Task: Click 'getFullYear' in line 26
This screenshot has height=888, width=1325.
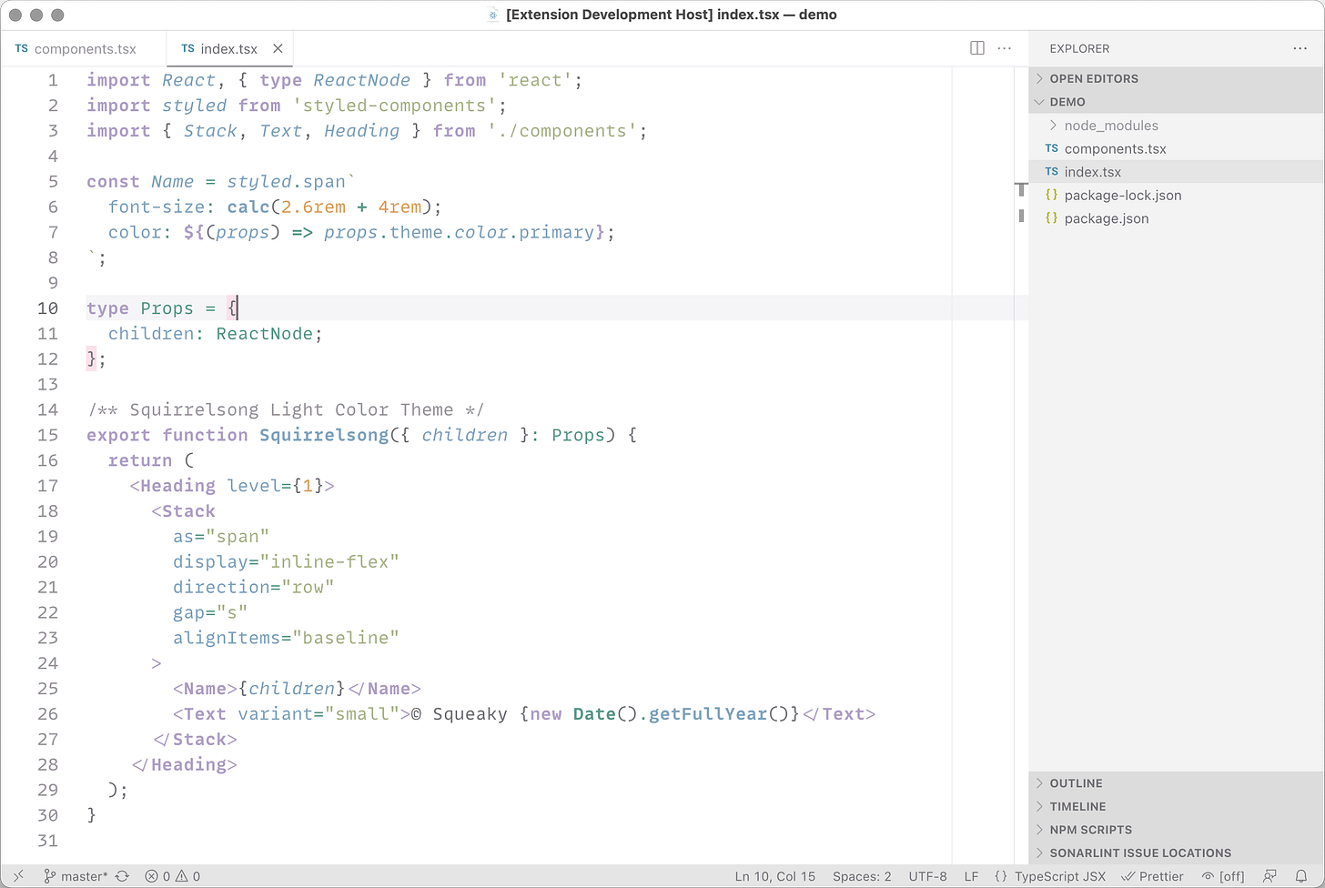Action: click(708, 714)
